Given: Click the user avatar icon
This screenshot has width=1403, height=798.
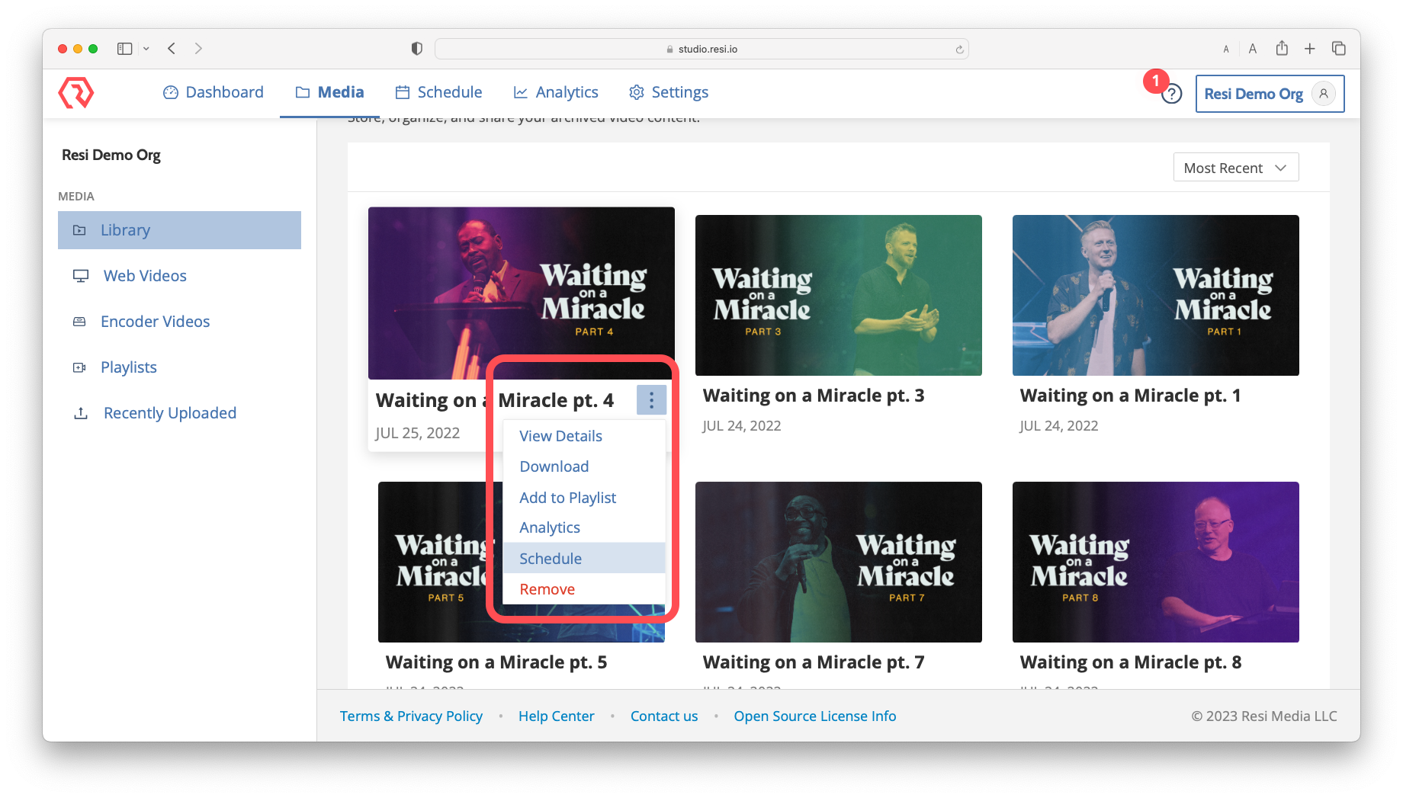Looking at the screenshot, I should [x=1324, y=94].
